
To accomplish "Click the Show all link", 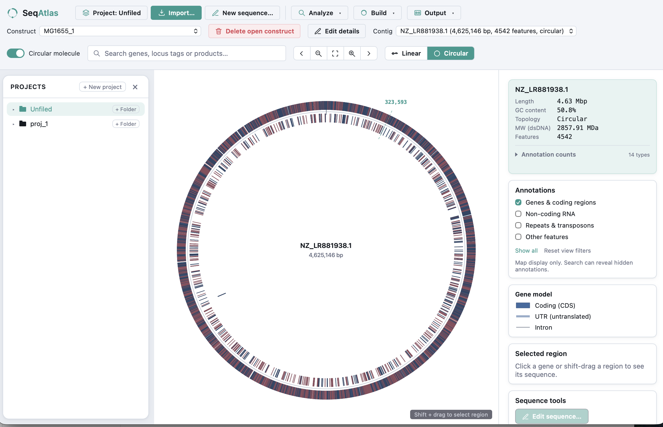I will (526, 251).
